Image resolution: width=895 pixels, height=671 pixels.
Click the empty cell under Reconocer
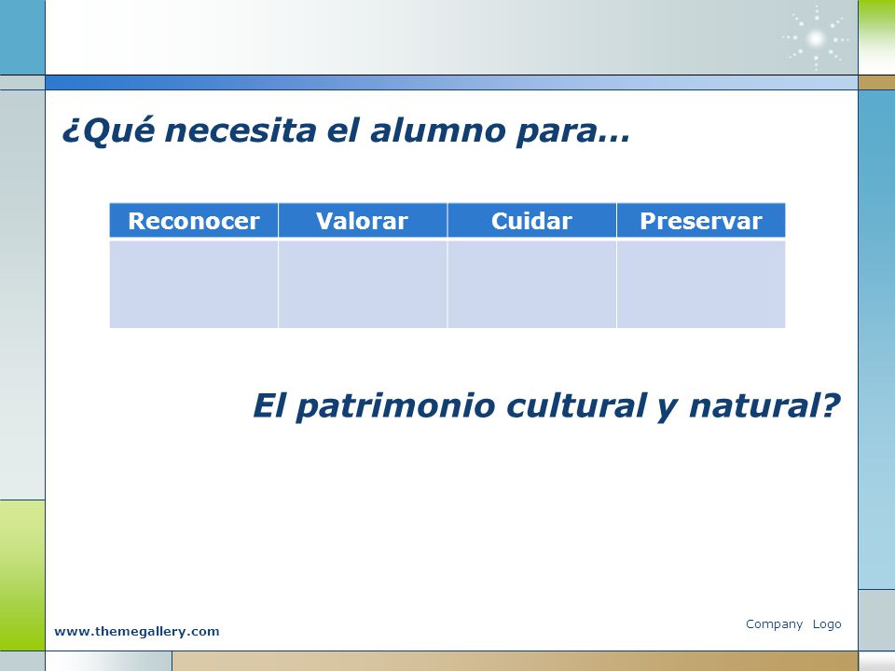click(x=194, y=284)
